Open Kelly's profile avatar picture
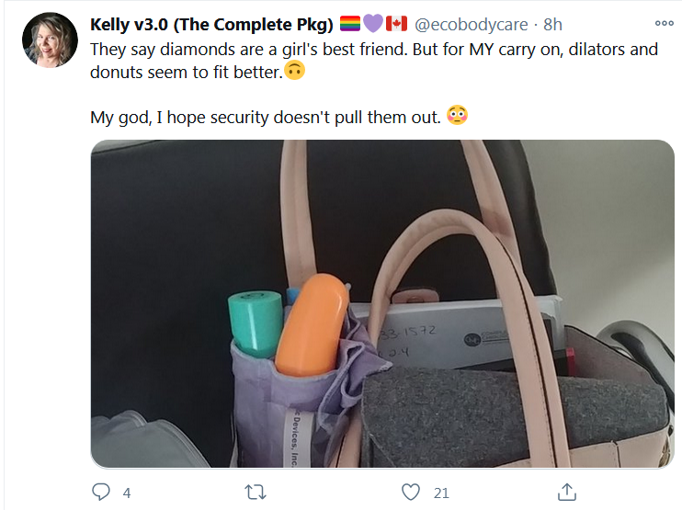 (x=50, y=40)
